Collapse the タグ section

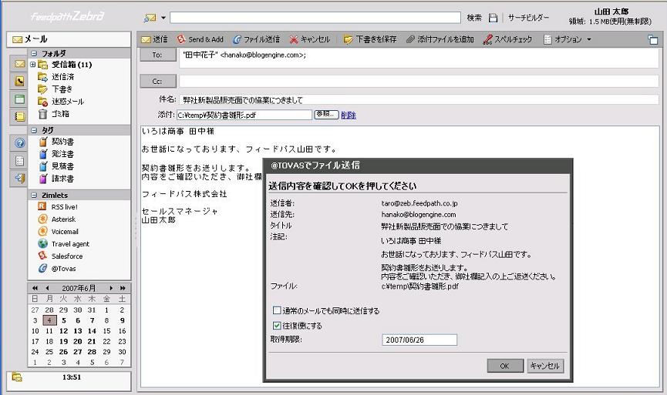[34, 130]
